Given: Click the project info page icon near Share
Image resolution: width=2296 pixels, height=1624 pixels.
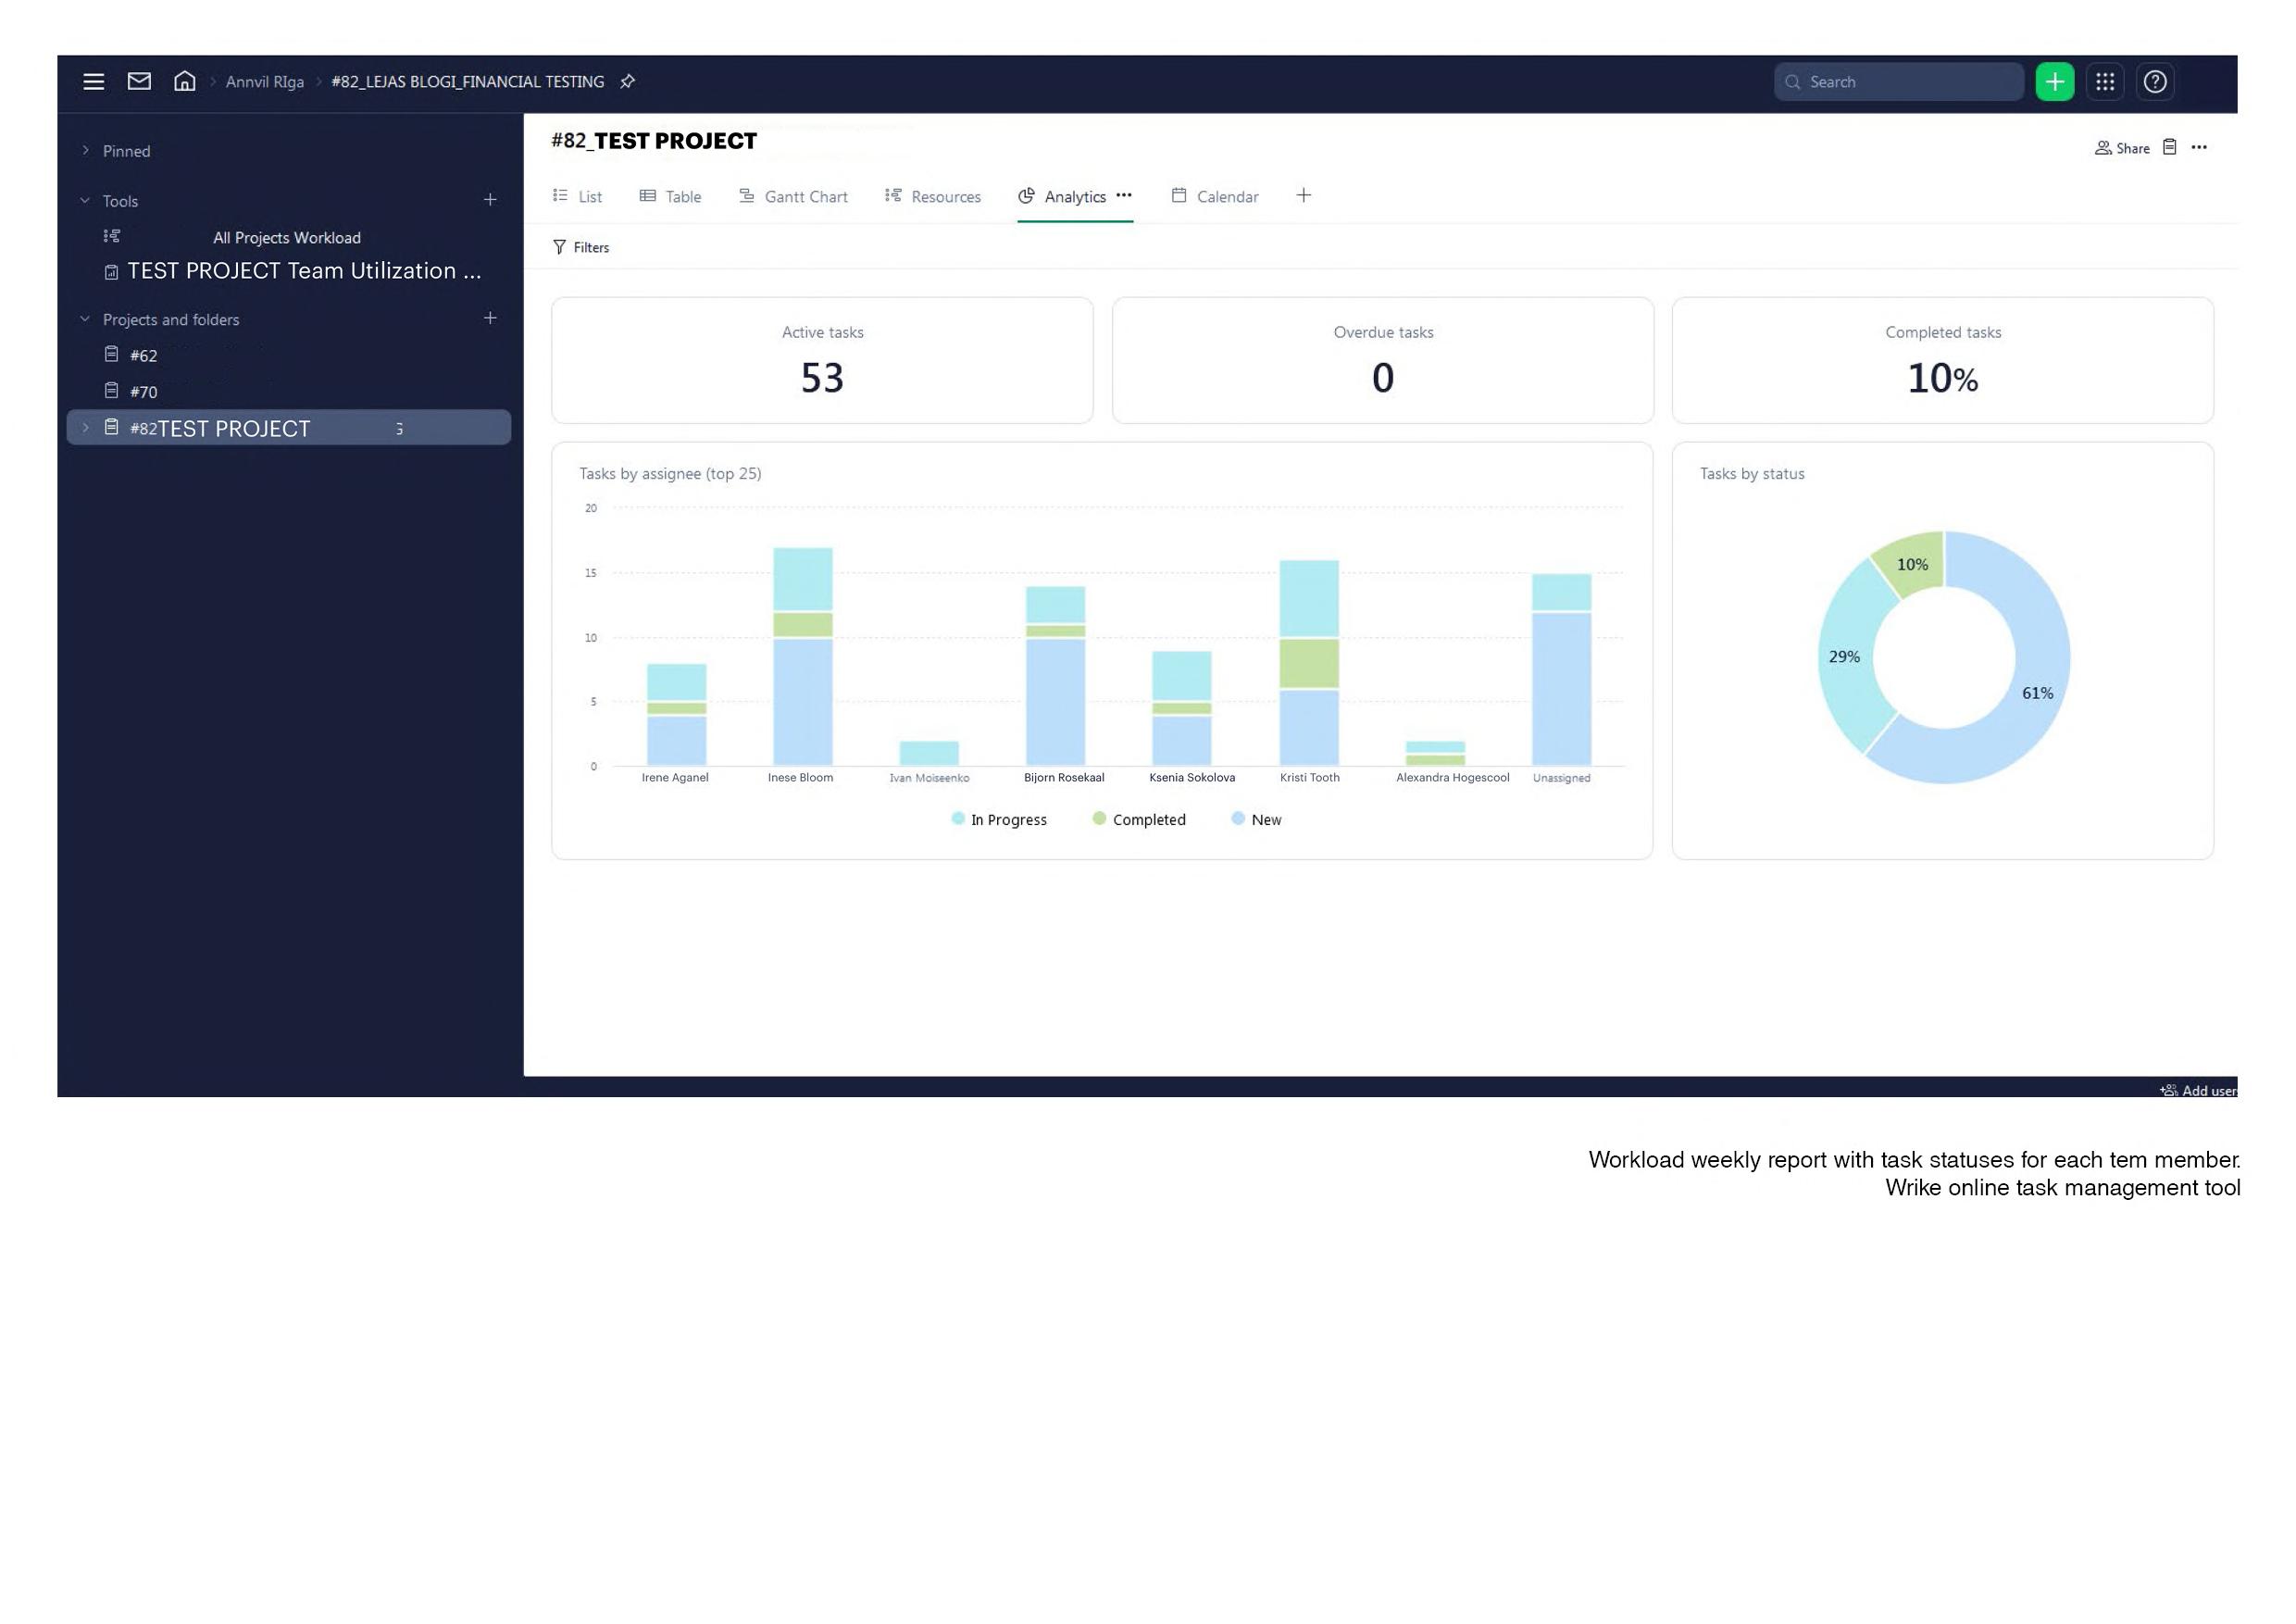Looking at the screenshot, I should click(x=2169, y=148).
